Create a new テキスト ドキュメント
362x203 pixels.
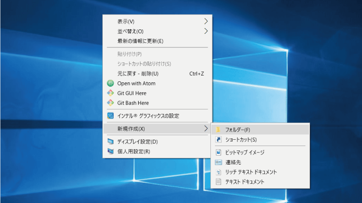point(260,182)
